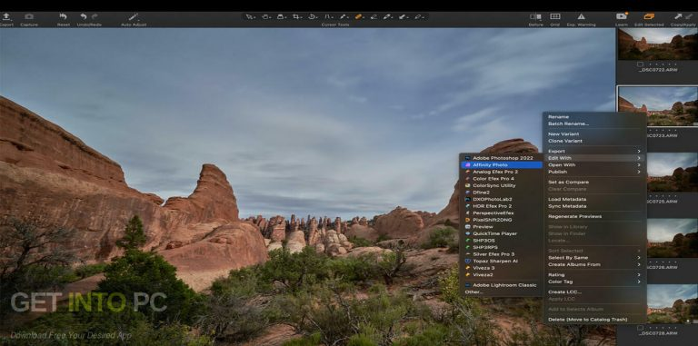
Task: Click the Copy adjustments arrow icon
Action: tap(677, 16)
